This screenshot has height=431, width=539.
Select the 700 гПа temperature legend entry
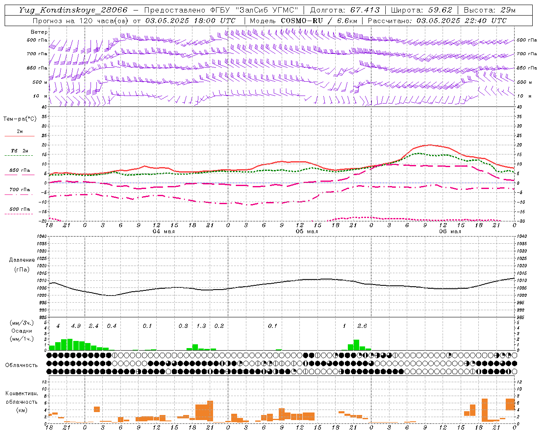pos(19,190)
